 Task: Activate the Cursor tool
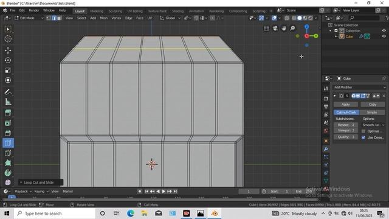[8, 39]
